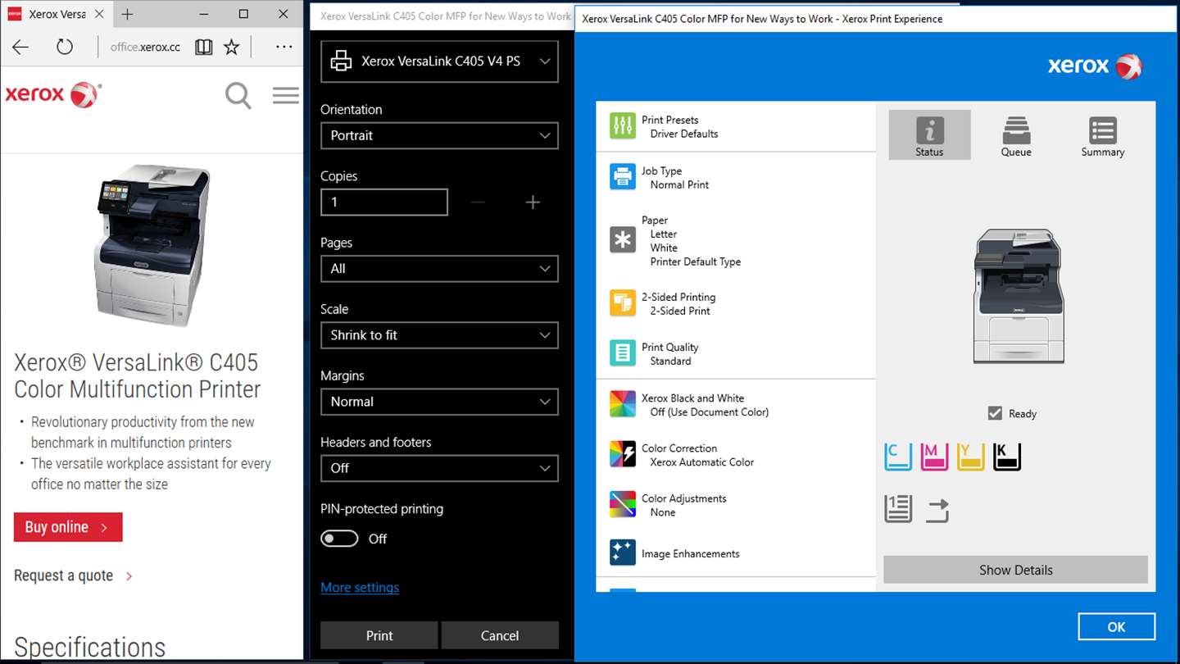
Task: Toggle PIN-protected printing switch
Action: tap(339, 539)
